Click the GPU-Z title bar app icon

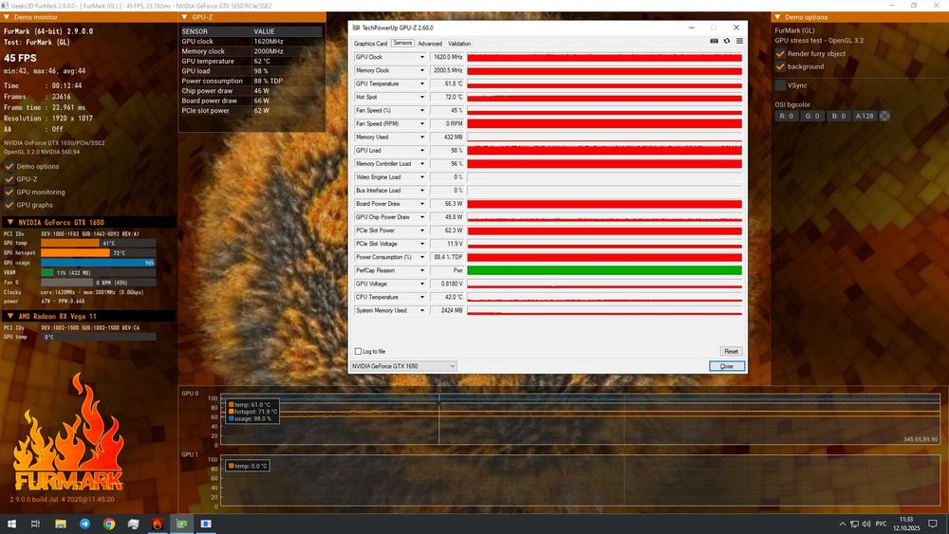coord(356,28)
